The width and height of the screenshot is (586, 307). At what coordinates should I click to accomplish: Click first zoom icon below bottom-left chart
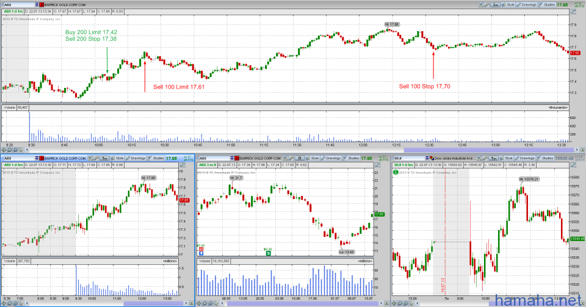pyautogui.click(x=4, y=303)
